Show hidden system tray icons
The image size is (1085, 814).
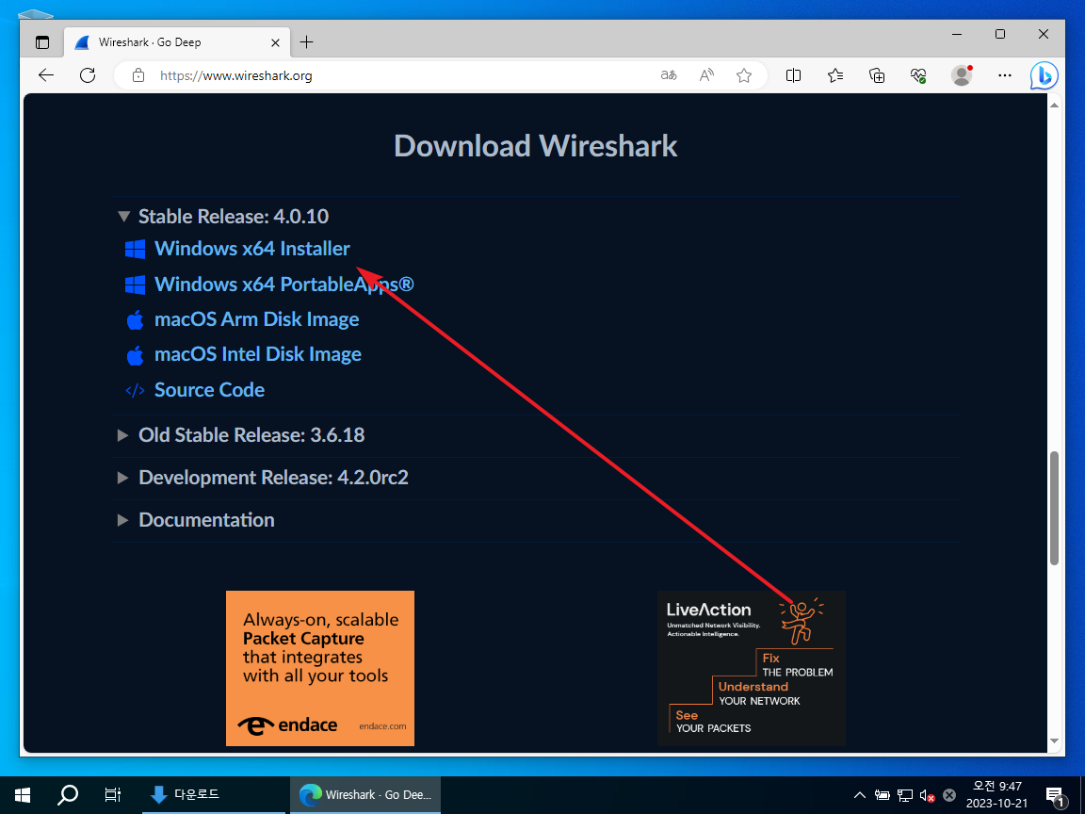[859, 795]
